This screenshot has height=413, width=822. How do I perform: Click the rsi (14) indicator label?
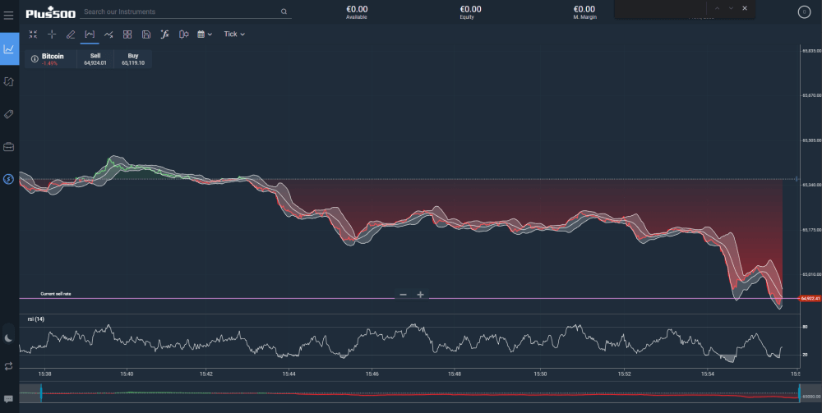35,319
